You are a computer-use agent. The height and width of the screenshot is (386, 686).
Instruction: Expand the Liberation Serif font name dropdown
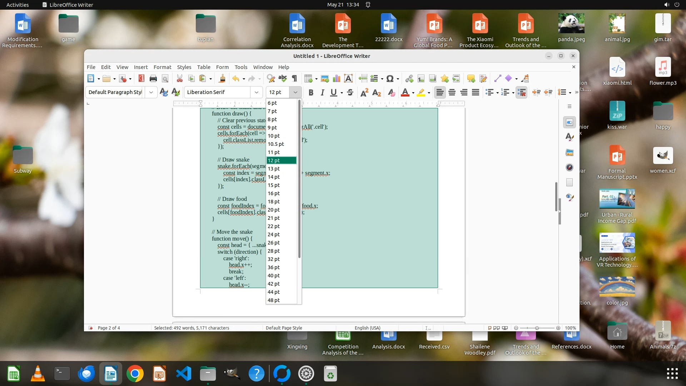[256, 92]
